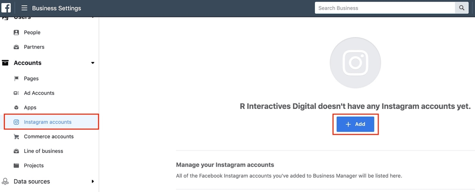Collapse the Users section arrow
The width and height of the screenshot is (475, 192).
pyautogui.click(x=93, y=17)
